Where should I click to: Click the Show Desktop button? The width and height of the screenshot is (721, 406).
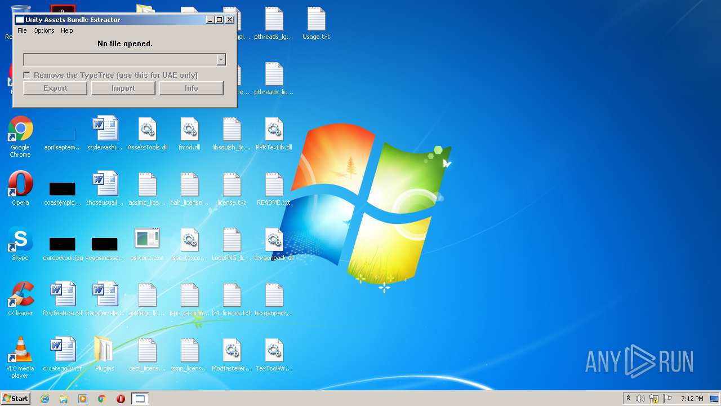click(x=715, y=399)
